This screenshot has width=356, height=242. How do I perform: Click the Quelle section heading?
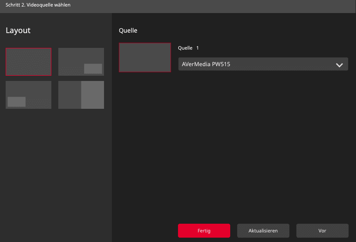coord(128,30)
